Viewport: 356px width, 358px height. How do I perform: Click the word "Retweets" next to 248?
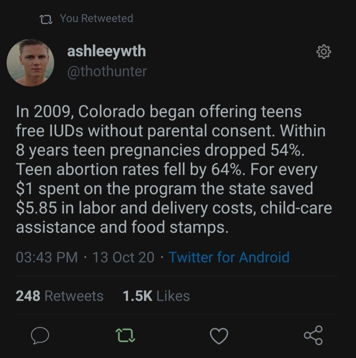click(73, 296)
